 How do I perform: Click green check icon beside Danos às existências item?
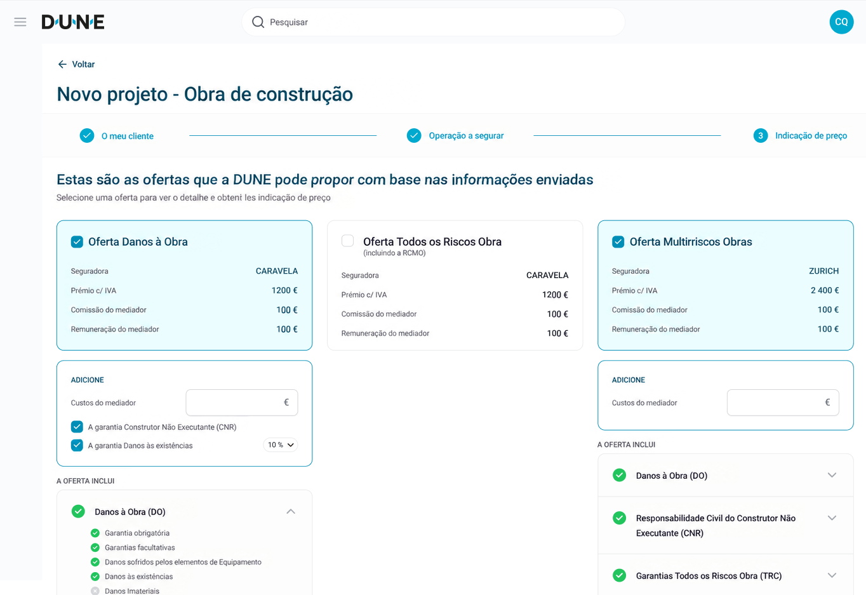coord(95,577)
